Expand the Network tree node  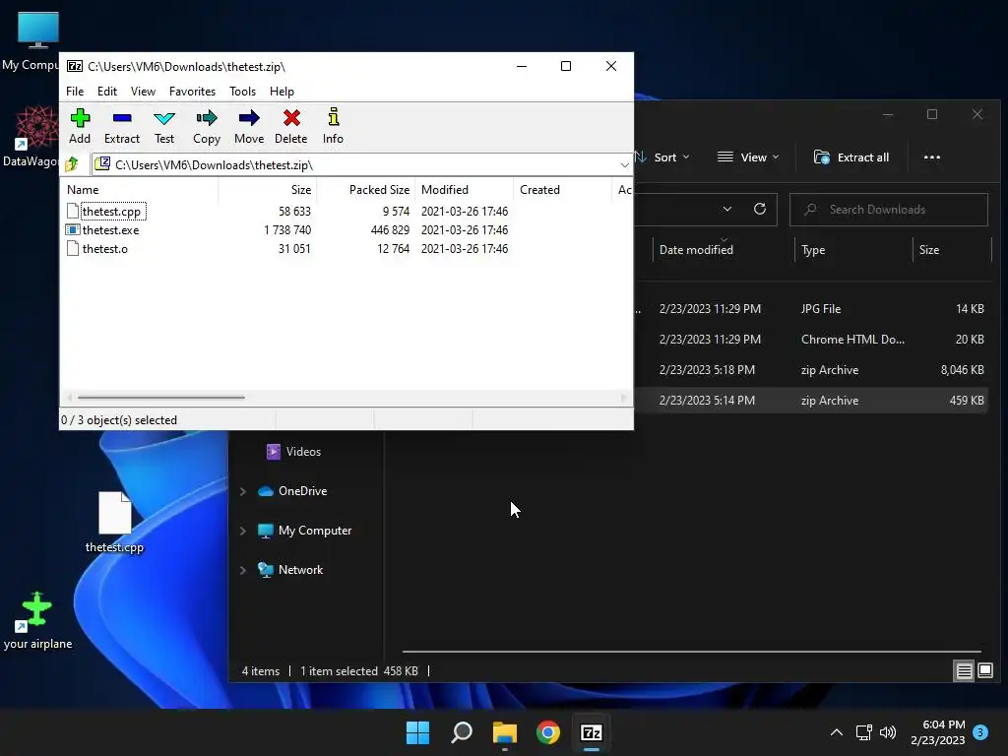243,570
